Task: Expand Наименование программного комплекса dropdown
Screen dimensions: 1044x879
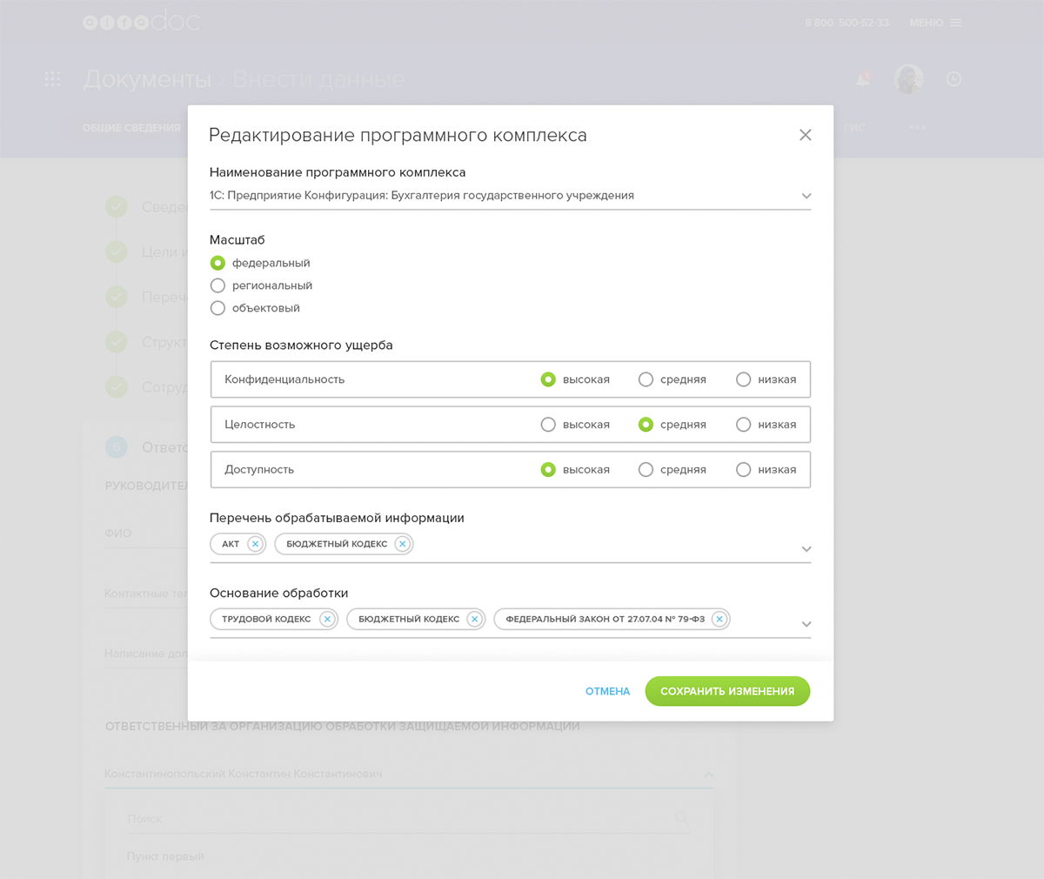Action: [806, 196]
